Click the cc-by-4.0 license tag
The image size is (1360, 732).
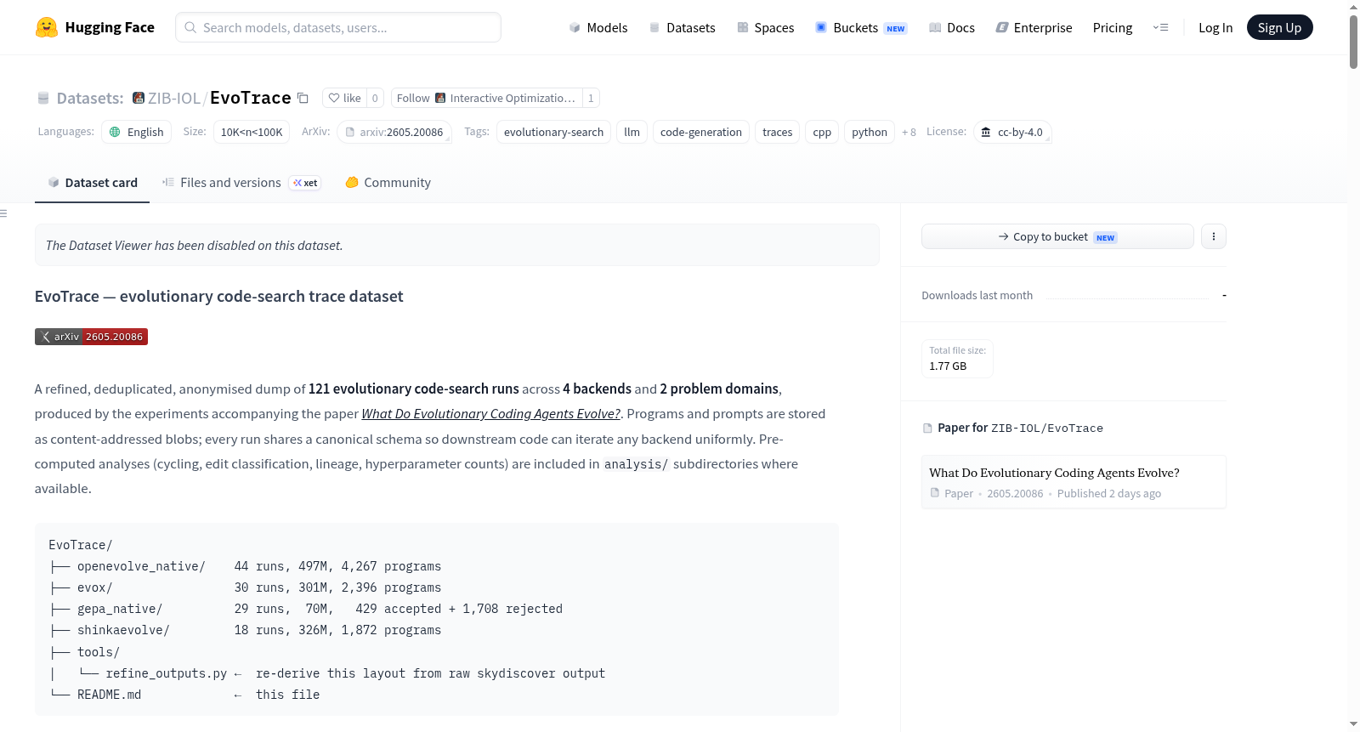coord(1012,132)
